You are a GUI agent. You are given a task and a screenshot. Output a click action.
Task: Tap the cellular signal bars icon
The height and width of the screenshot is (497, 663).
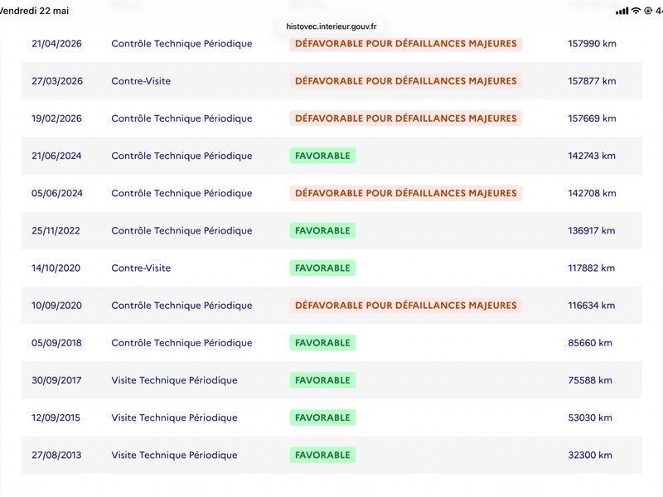pos(622,11)
